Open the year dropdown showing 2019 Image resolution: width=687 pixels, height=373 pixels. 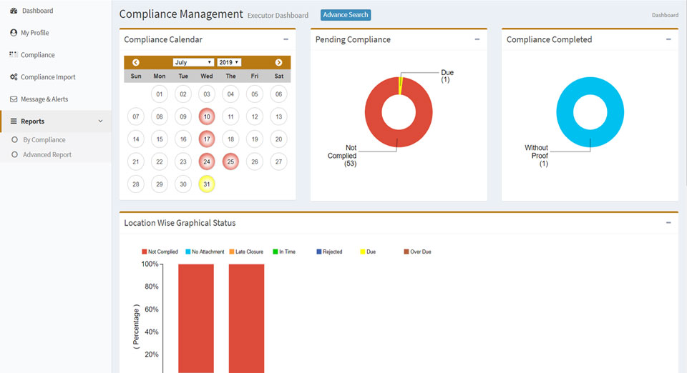[x=229, y=63]
